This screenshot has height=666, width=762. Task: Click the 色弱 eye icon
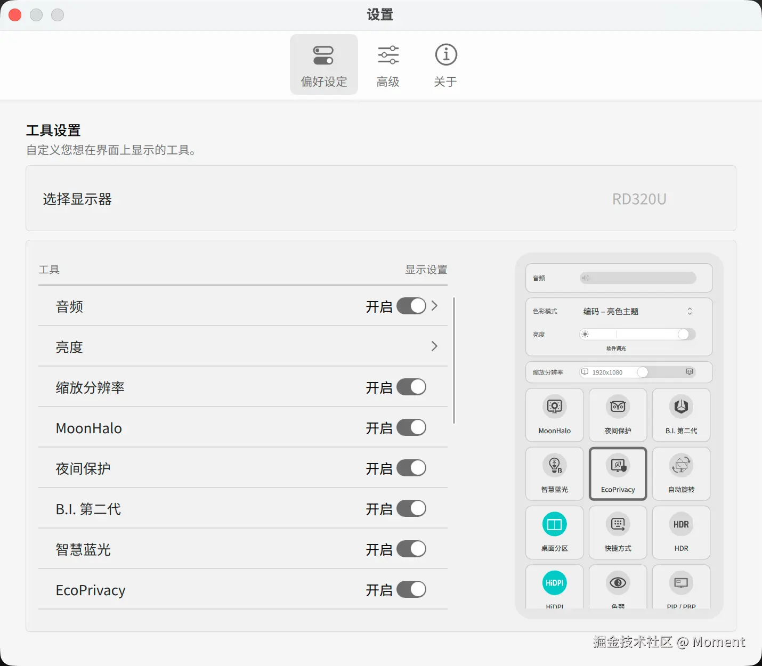click(x=618, y=583)
